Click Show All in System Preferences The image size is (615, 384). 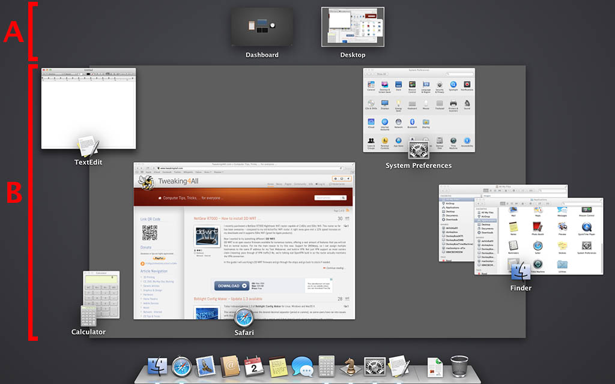point(381,74)
